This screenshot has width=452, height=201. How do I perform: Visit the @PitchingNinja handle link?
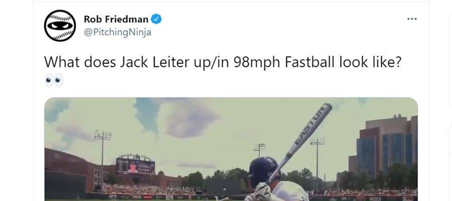pos(118,32)
